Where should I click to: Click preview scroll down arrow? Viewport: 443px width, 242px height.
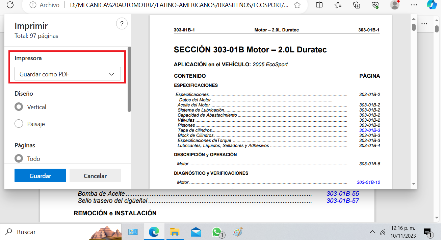[414, 184]
